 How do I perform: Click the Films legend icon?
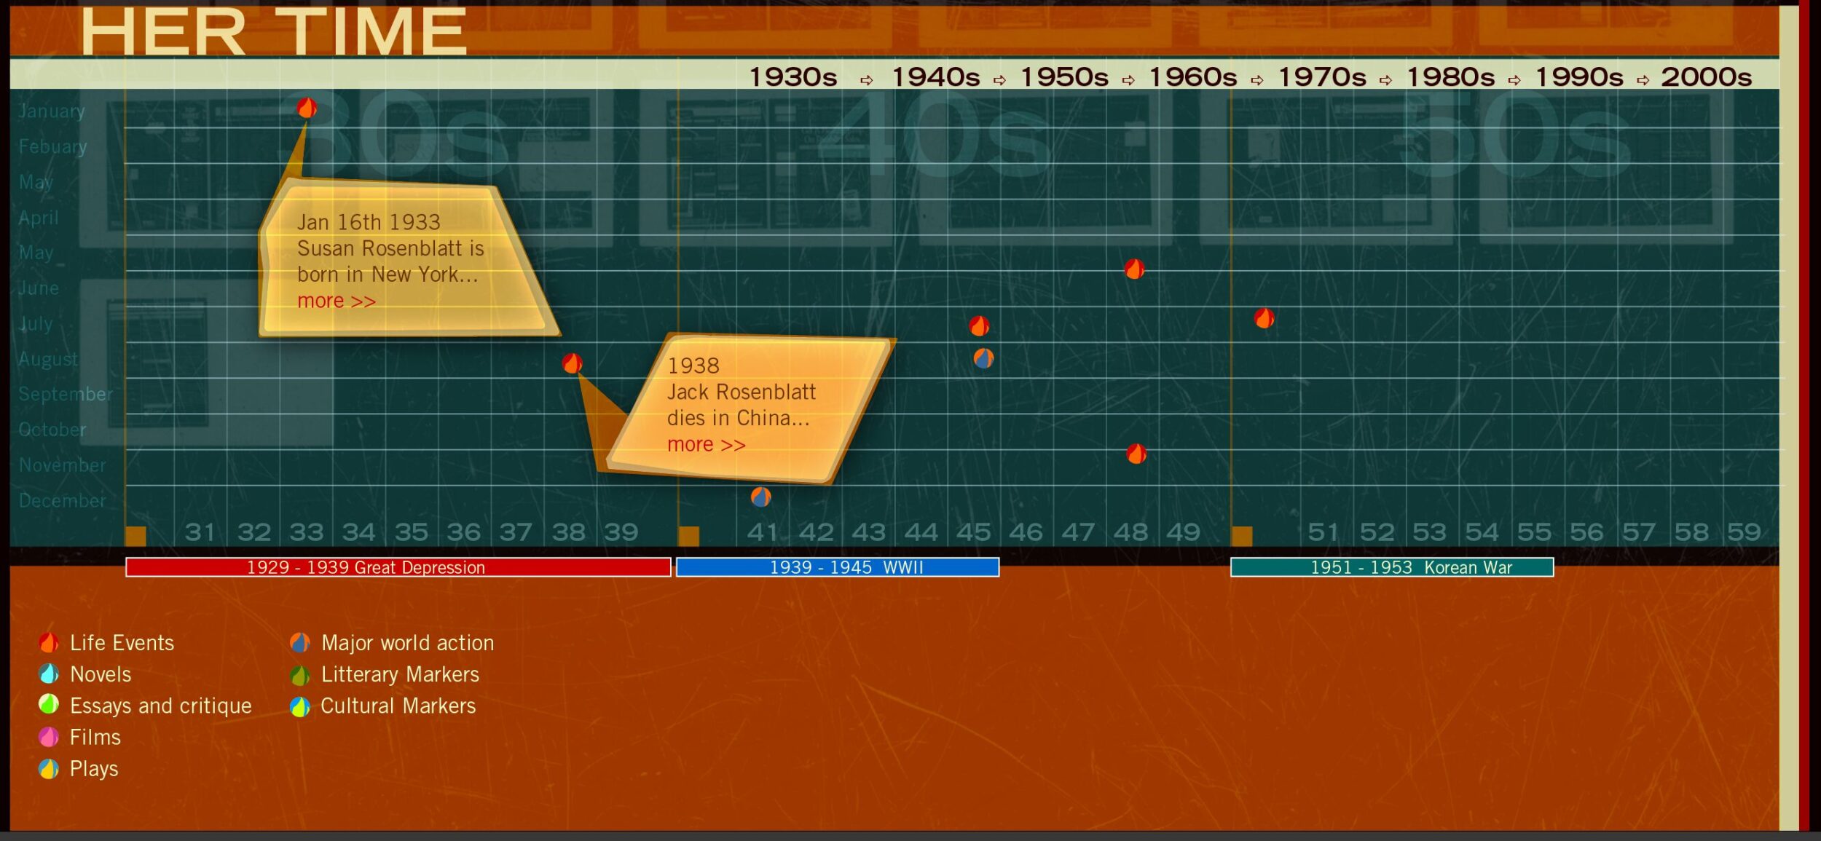(x=49, y=737)
